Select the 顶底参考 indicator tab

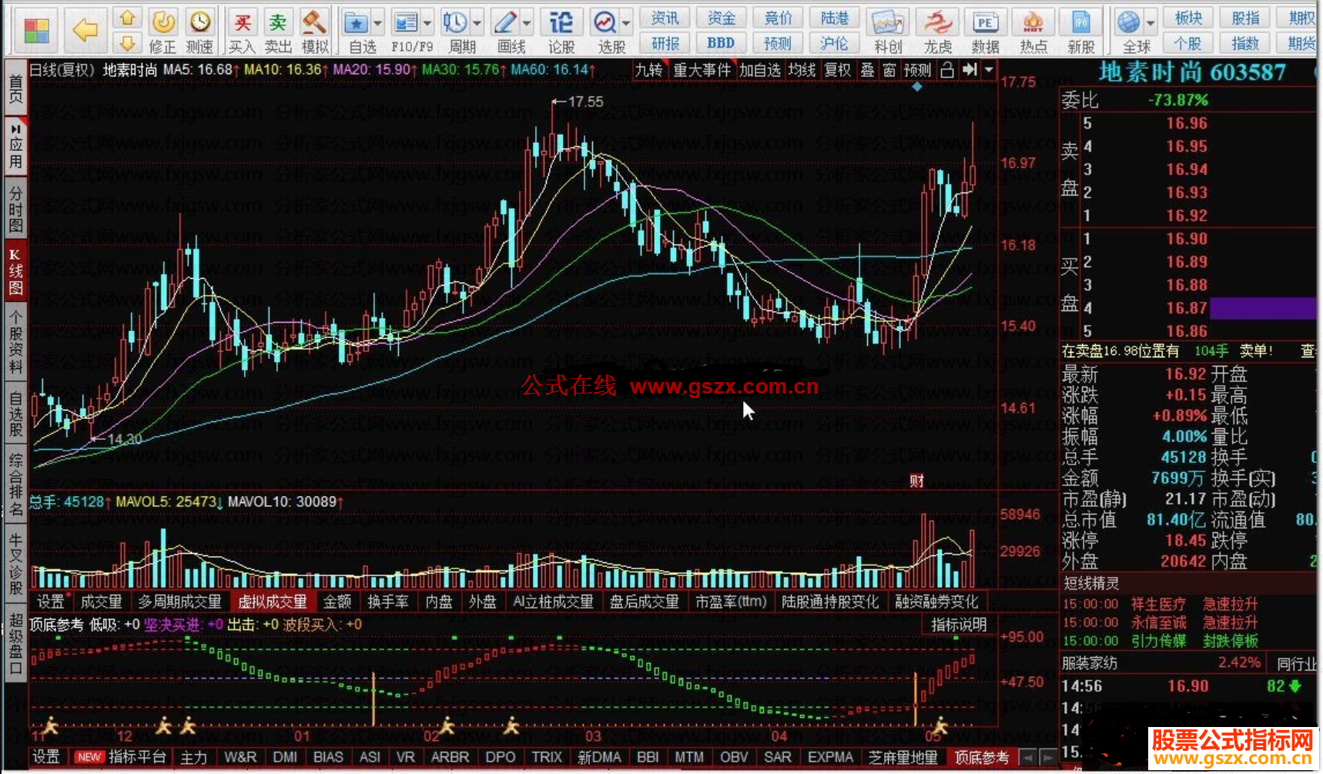point(982,758)
